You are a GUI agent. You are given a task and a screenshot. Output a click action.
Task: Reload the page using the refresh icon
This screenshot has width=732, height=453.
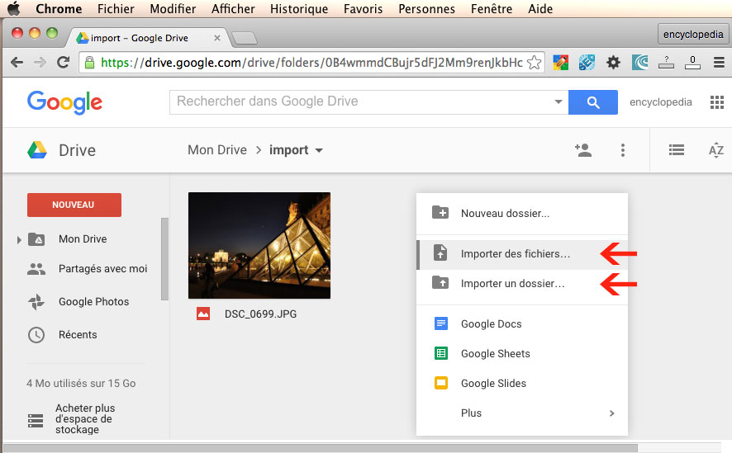click(63, 63)
